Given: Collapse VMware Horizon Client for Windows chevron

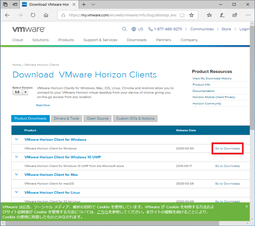Looking at the screenshot, I should (x=16, y=139).
